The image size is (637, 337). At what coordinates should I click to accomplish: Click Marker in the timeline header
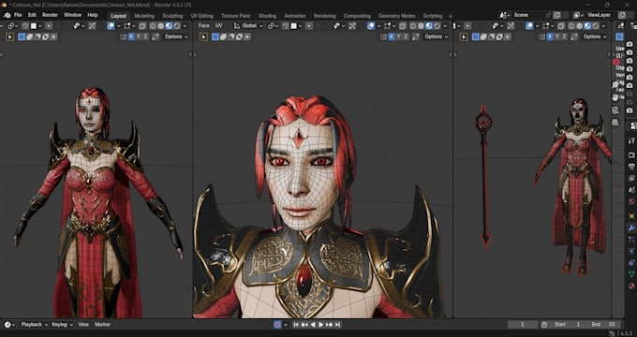(x=102, y=325)
